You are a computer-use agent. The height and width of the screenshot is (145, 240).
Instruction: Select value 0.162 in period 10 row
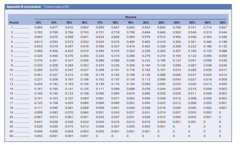[x=146, y=70]
